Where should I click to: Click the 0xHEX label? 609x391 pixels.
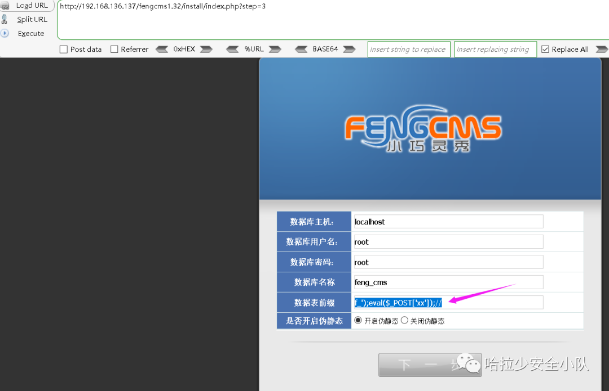click(184, 49)
